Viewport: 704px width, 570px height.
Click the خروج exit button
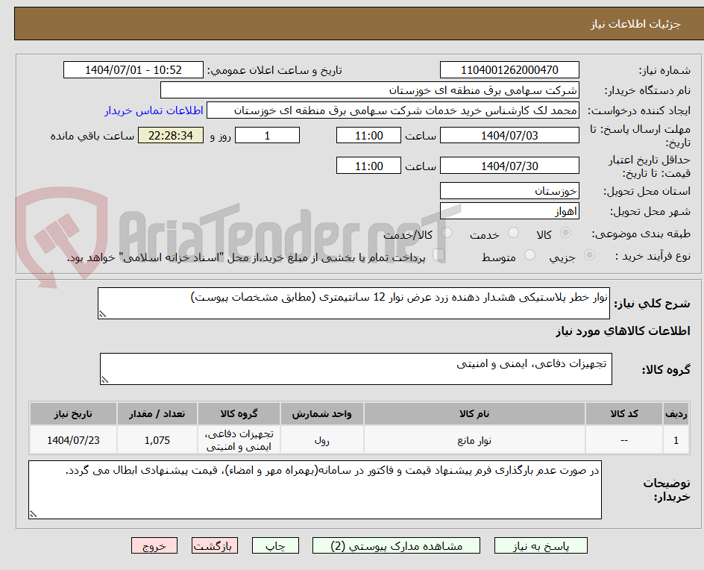click(154, 545)
